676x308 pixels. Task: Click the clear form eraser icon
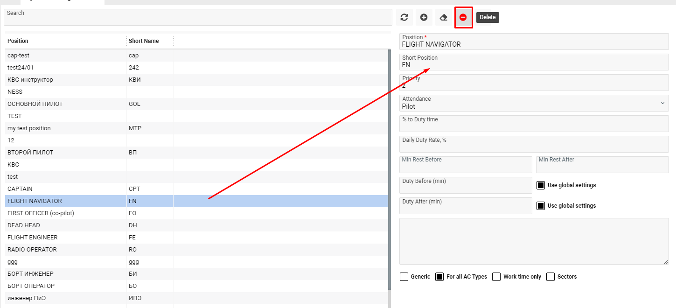pos(443,17)
